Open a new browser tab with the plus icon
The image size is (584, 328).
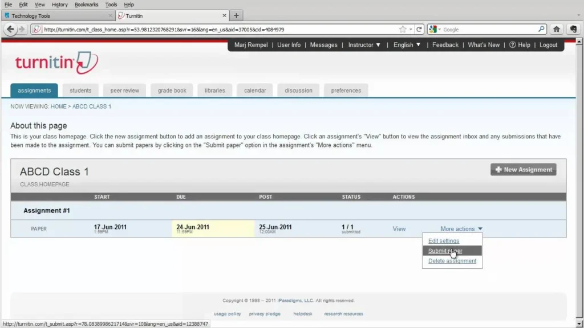(x=236, y=15)
